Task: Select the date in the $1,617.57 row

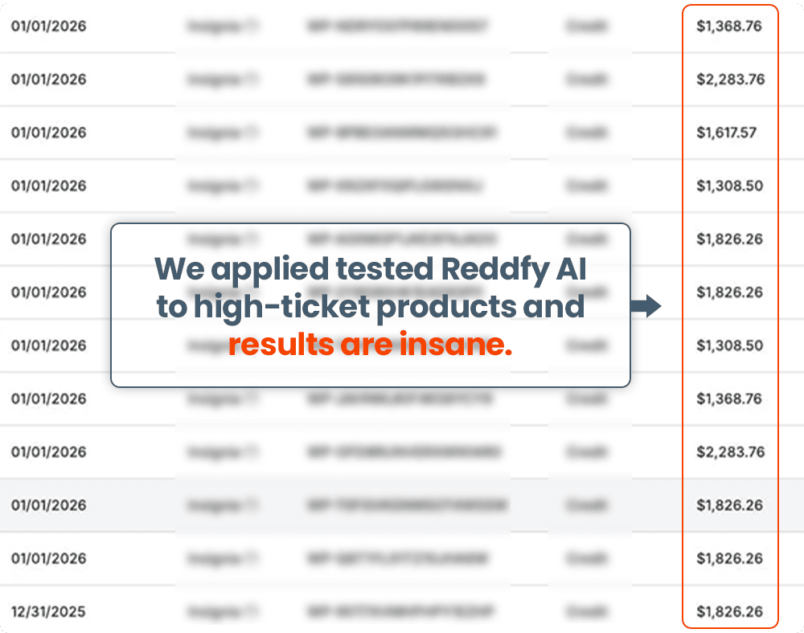Action: 48,133
